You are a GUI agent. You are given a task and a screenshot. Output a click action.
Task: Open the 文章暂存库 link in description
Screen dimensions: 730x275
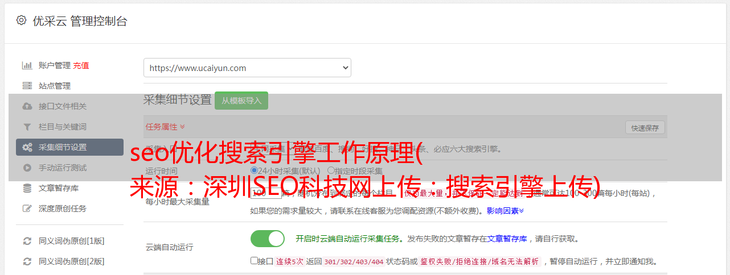pos(507,239)
